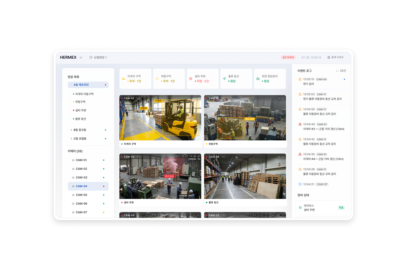This screenshot has width=407, height=270.
Task: Open the partially visible CAM-09 feed
Action: coord(160,215)
